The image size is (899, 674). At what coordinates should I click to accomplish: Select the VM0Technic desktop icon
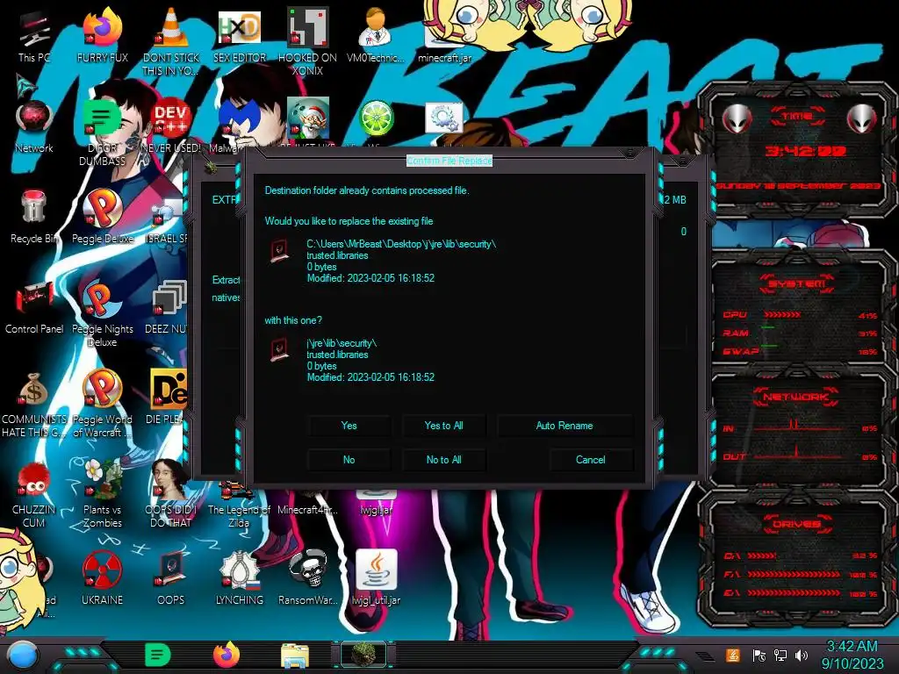[x=376, y=35]
